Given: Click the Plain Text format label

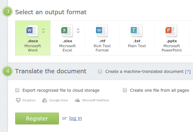Looking at the screenshot, I should coord(137,46).
